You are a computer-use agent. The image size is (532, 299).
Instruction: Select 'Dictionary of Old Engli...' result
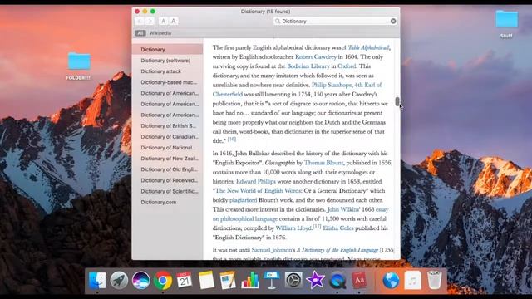pyautogui.click(x=167, y=169)
